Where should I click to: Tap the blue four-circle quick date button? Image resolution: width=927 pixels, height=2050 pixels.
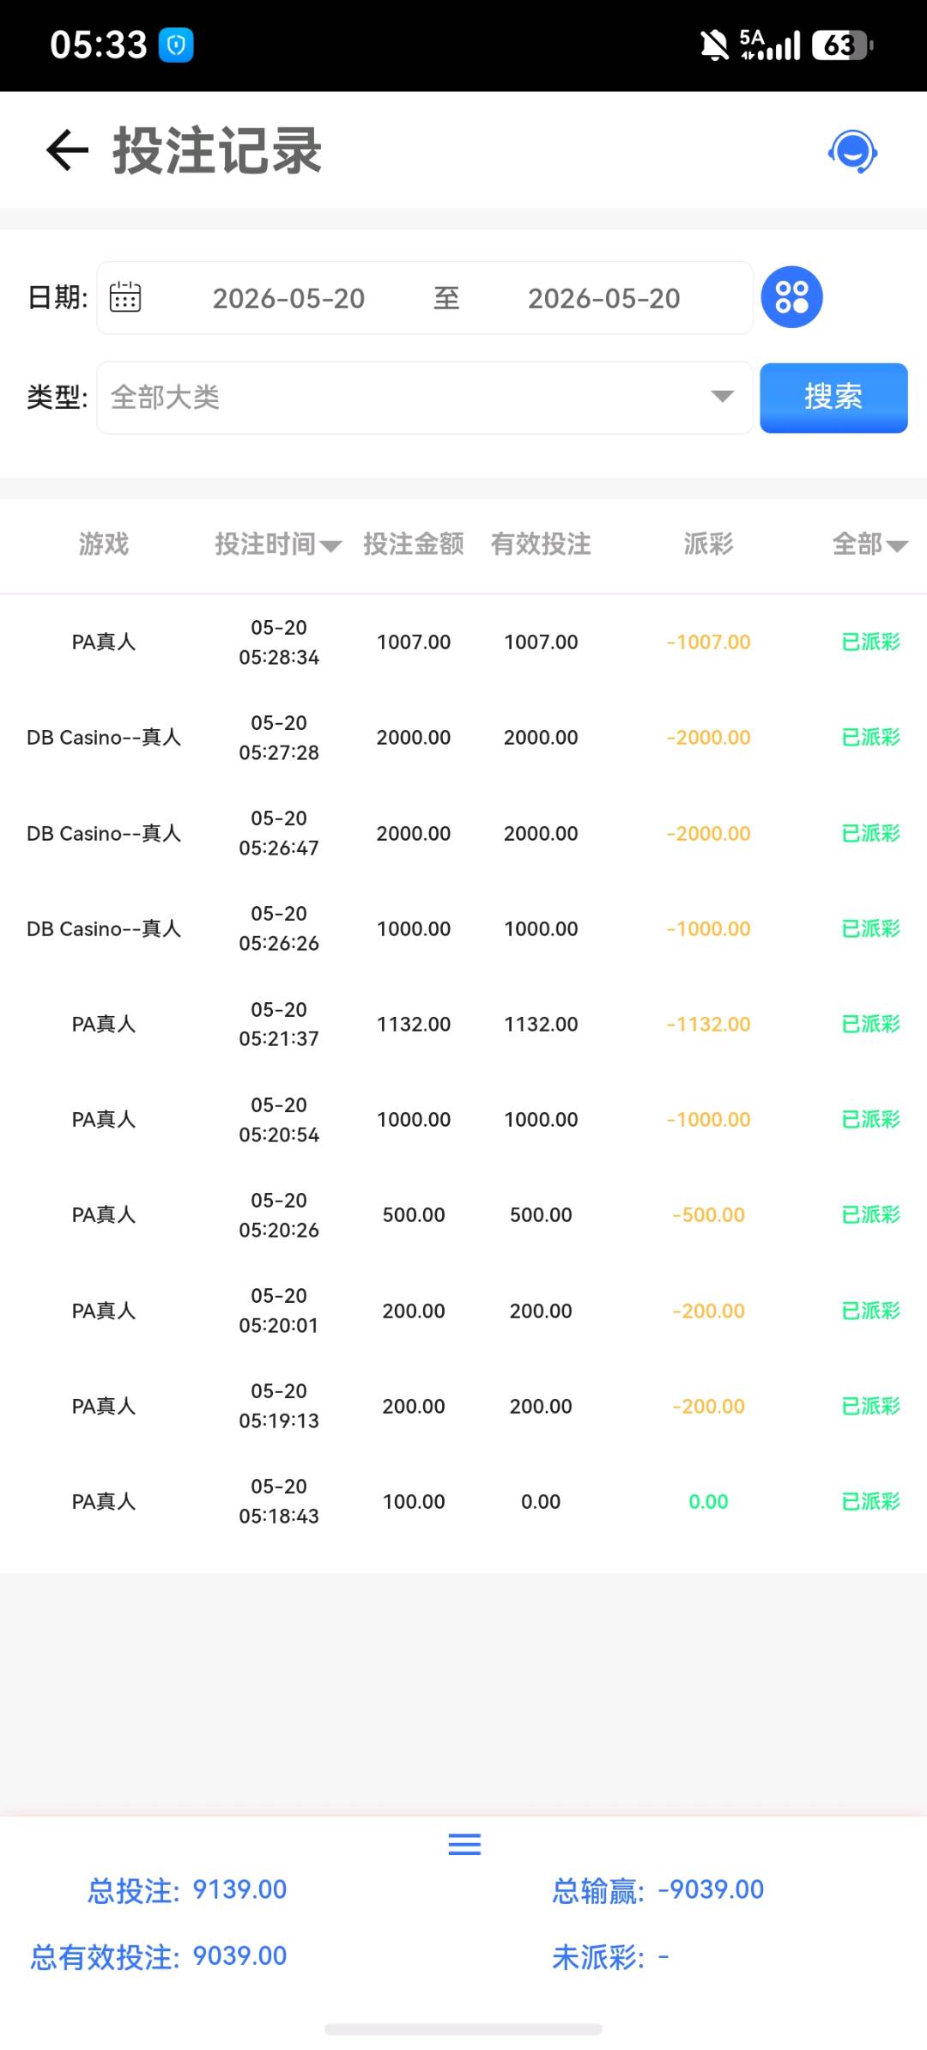click(791, 297)
